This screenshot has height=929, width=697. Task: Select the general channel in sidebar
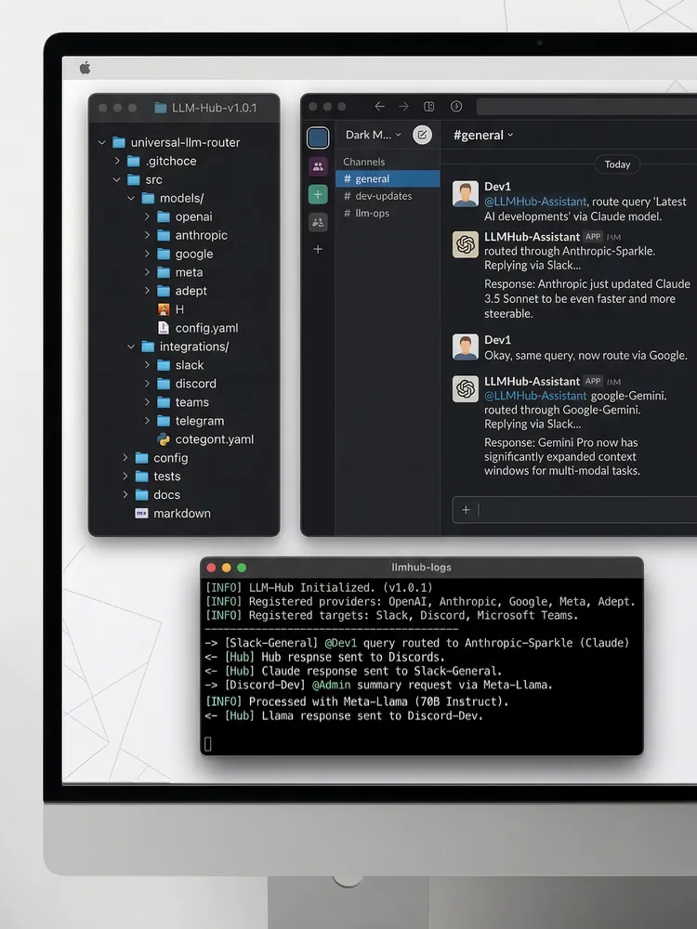coord(388,179)
